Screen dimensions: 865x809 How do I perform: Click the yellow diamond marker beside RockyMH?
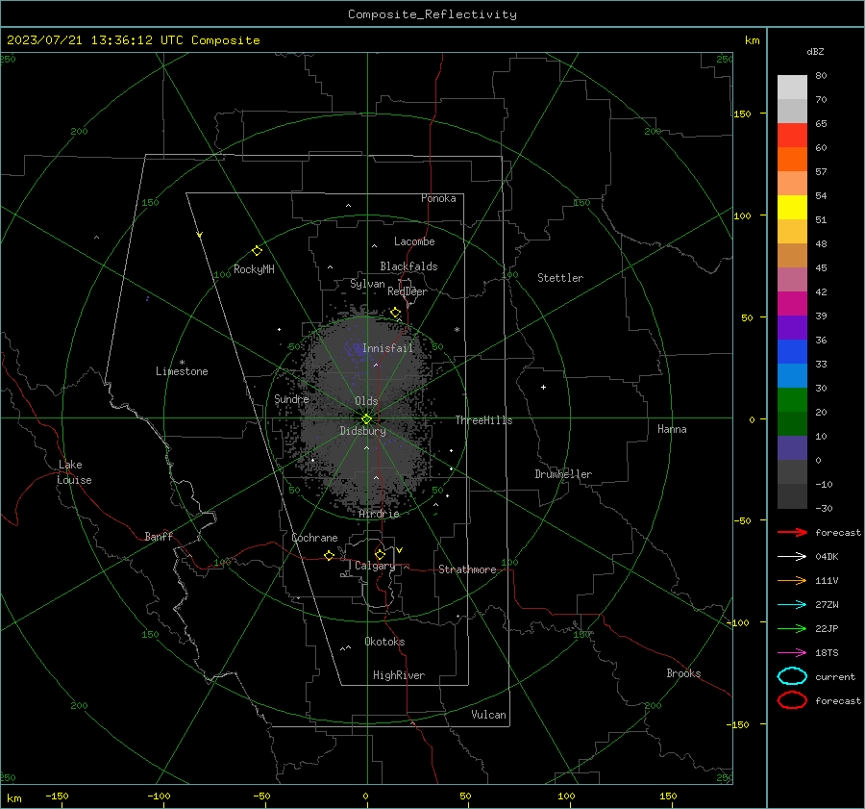[x=257, y=251]
